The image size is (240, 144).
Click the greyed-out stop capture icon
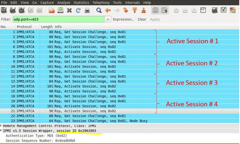(x=30, y=10)
